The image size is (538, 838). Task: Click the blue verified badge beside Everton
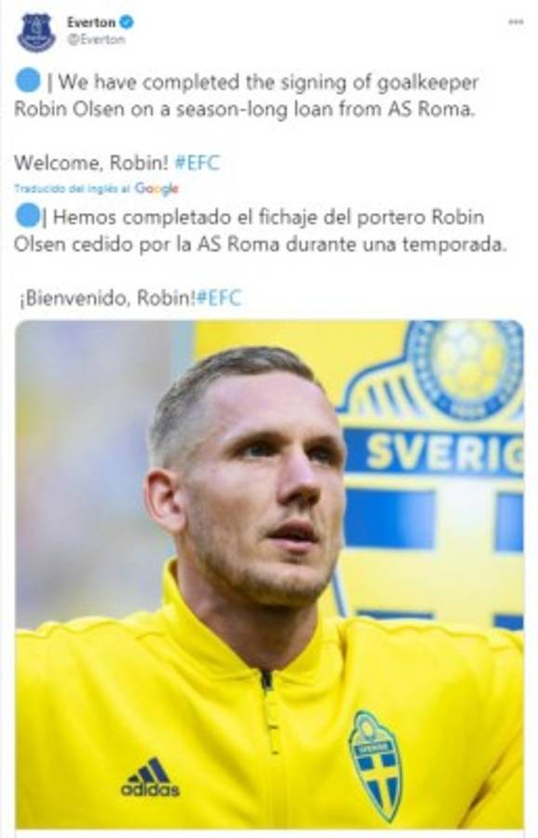126,22
